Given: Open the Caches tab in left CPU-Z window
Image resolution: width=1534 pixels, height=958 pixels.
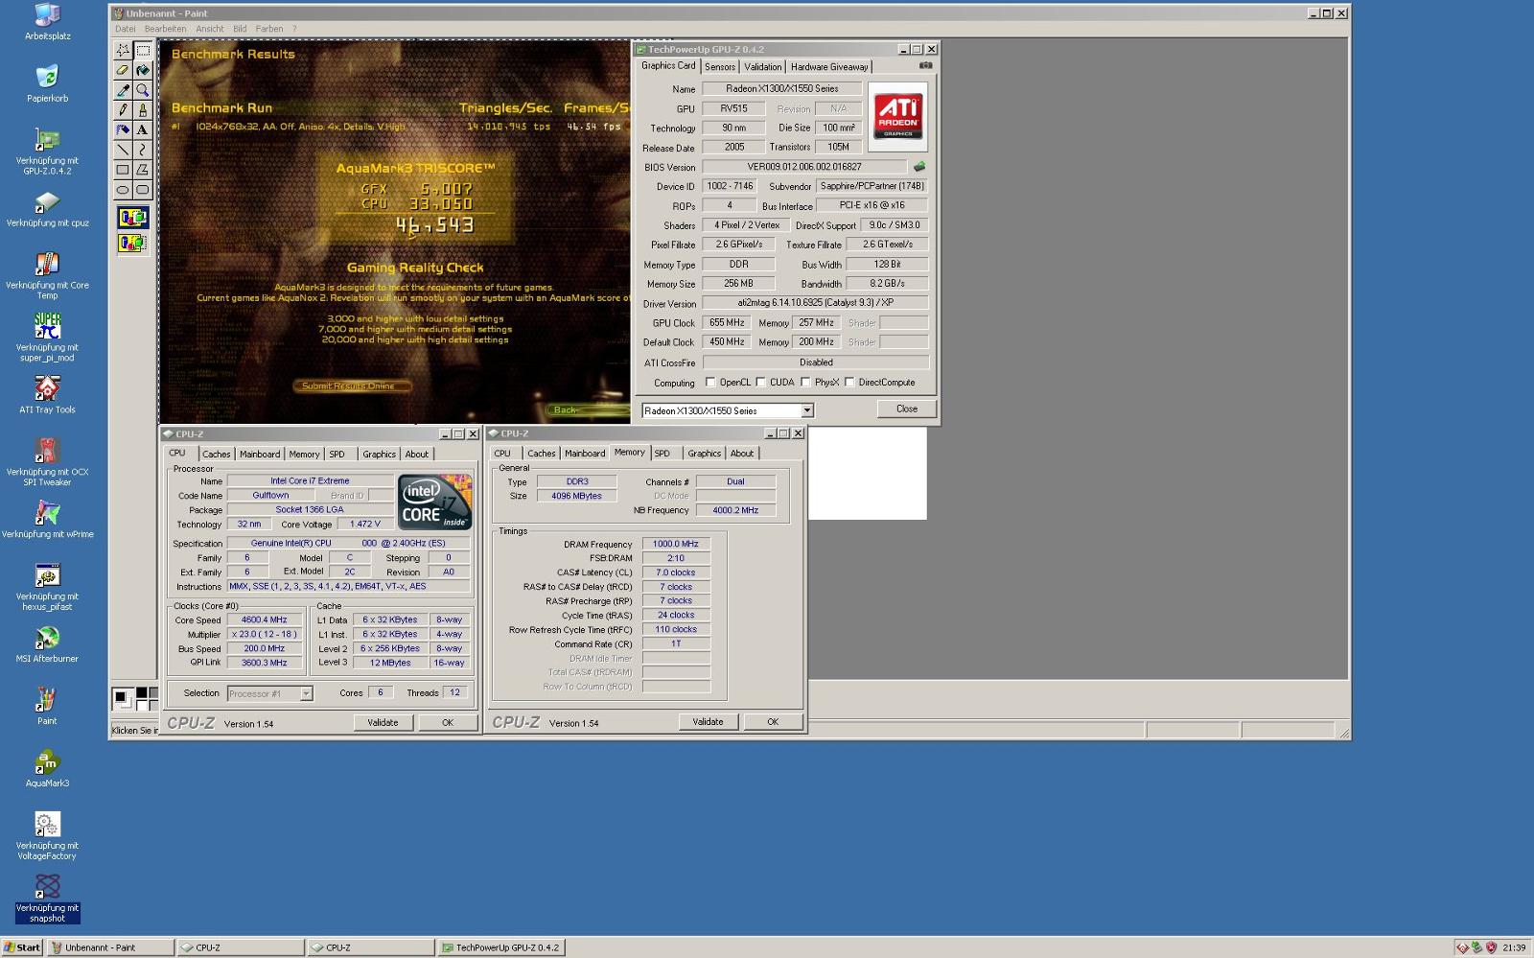Looking at the screenshot, I should (x=216, y=455).
